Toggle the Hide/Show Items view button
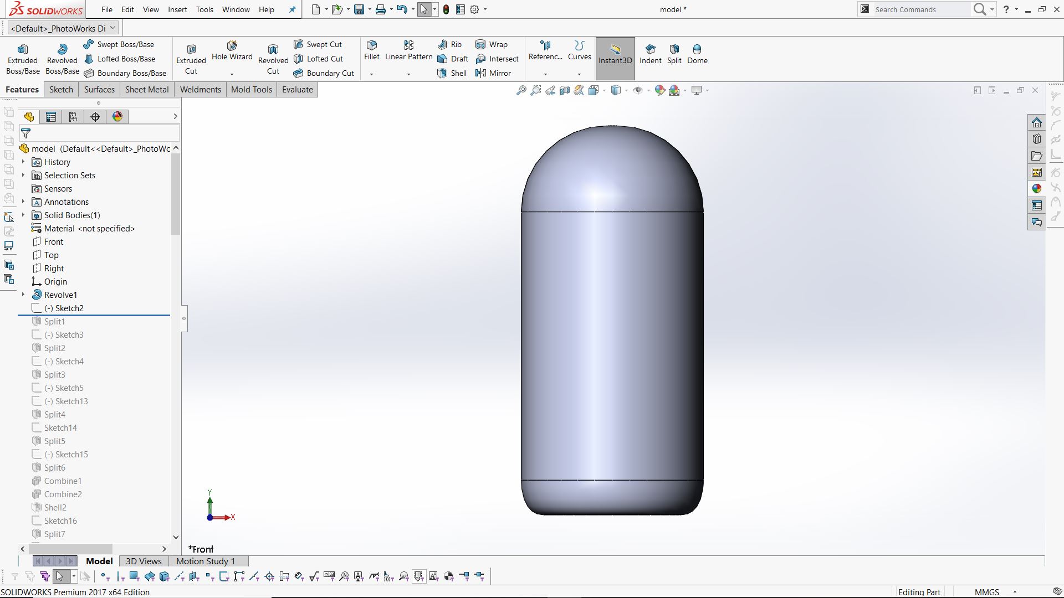 click(638, 90)
